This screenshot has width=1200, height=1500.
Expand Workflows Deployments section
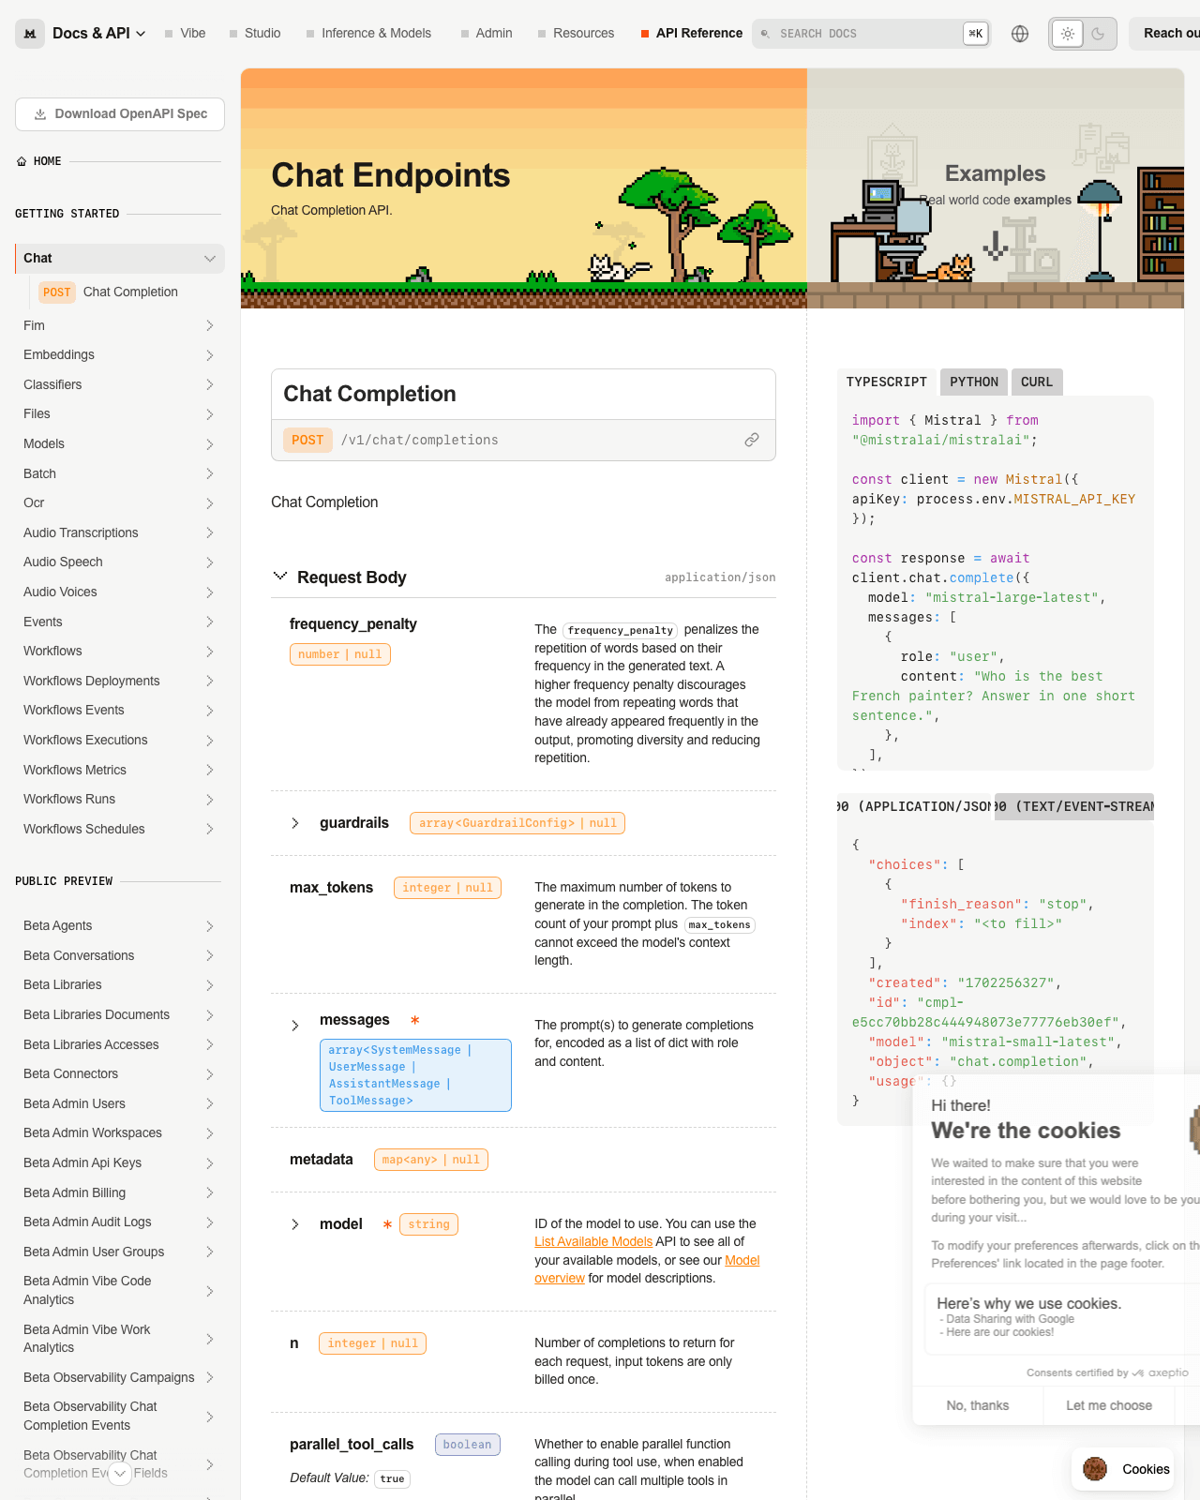(209, 681)
